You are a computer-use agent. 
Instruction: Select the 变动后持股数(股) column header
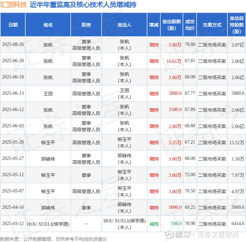(x=237, y=25)
